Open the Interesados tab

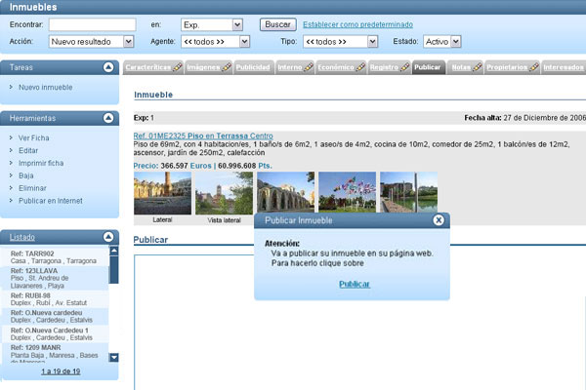click(x=565, y=67)
